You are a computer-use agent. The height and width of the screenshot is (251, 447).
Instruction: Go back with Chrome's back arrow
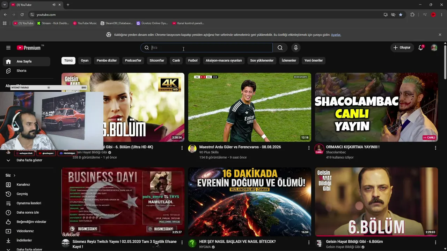coord(5,15)
